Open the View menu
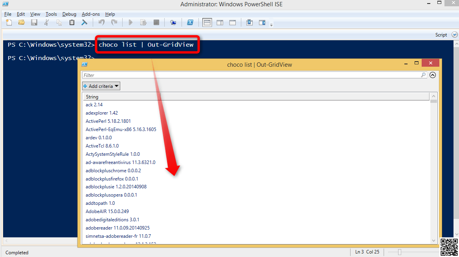Viewport: 459px width, 257px height. pyautogui.click(x=35, y=14)
